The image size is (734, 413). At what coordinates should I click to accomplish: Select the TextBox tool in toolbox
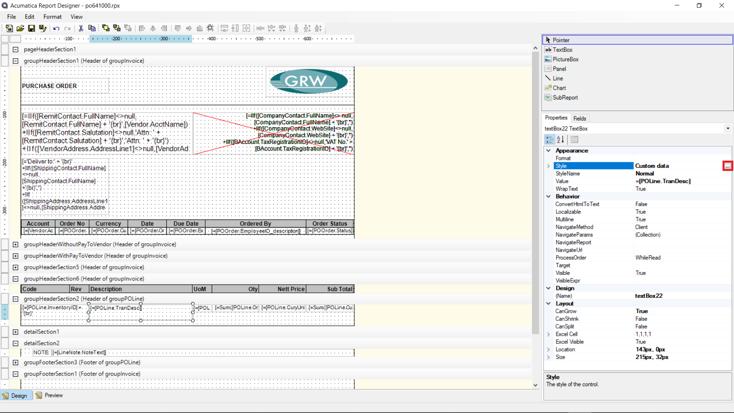point(562,50)
